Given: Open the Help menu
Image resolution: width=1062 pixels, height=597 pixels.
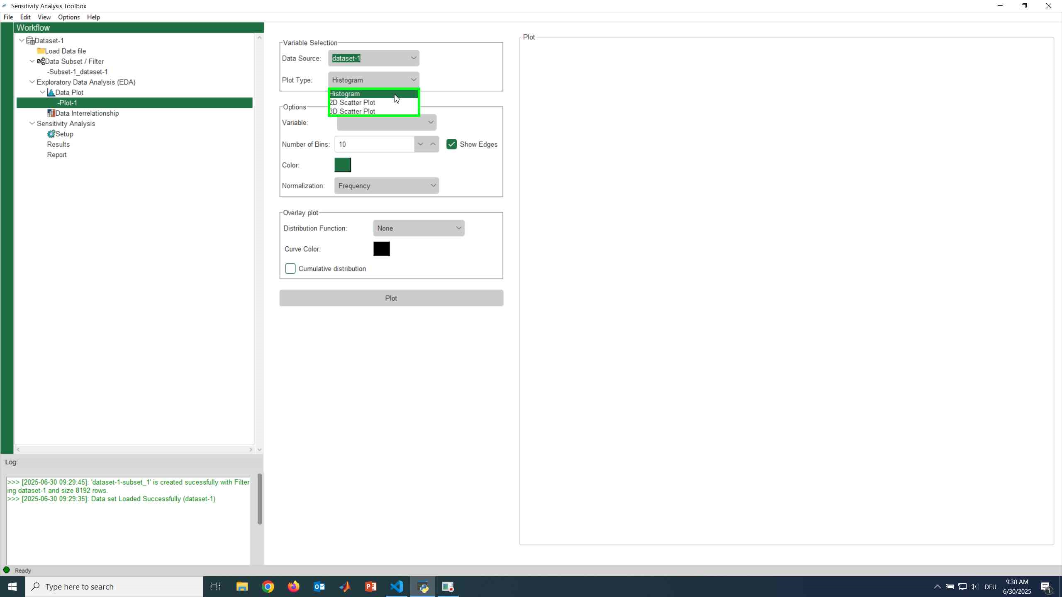Looking at the screenshot, I should click(93, 17).
